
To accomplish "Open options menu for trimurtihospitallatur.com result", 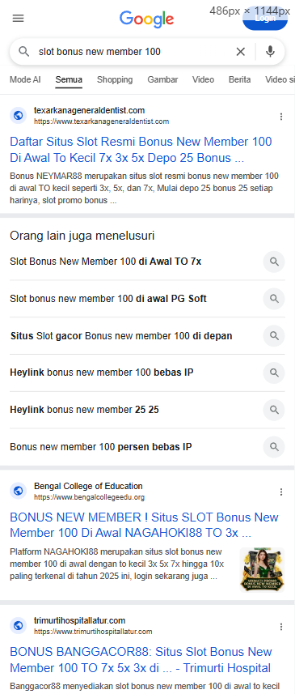I will click(x=281, y=626).
